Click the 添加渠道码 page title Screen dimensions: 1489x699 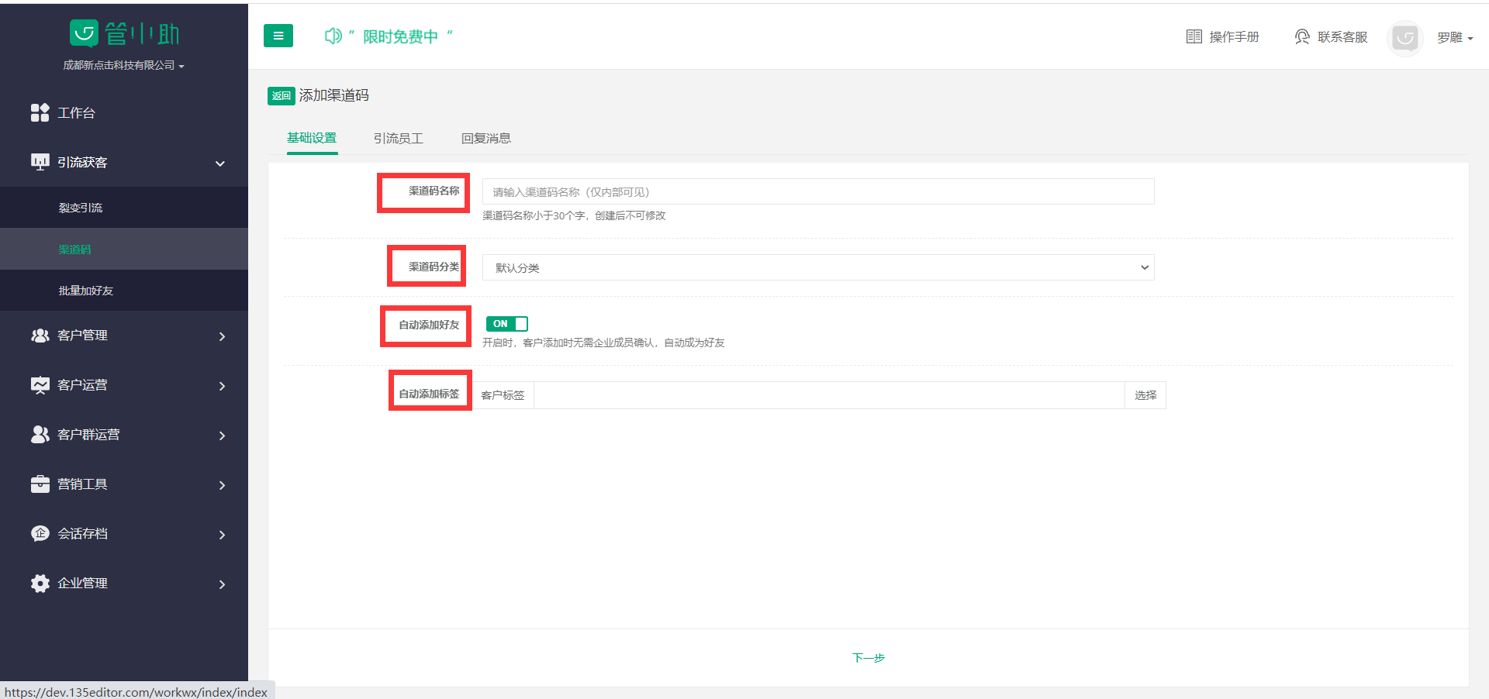334,95
